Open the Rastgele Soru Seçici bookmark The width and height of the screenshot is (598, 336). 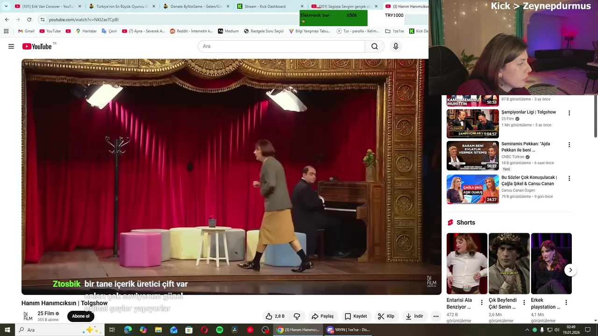(x=263, y=31)
